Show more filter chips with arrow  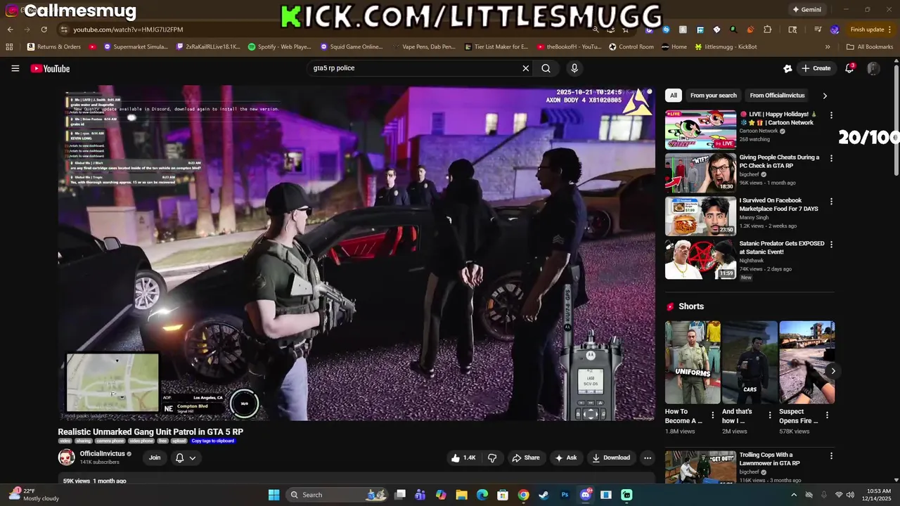pyautogui.click(x=825, y=96)
